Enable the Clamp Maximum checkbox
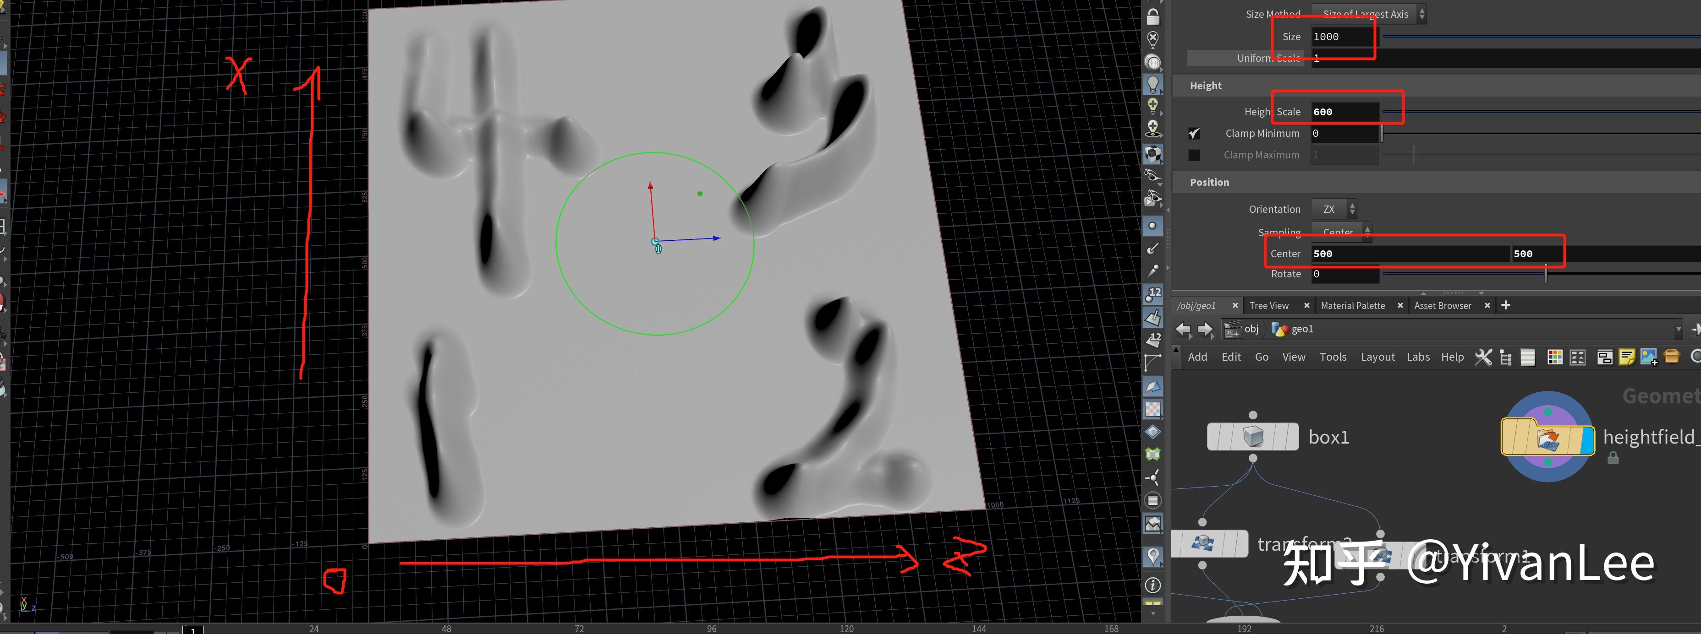Viewport: 1701px width, 634px height. (1194, 154)
